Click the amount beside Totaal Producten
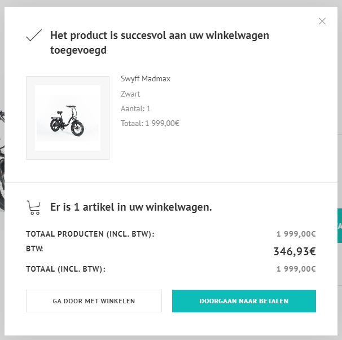 click(296, 234)
